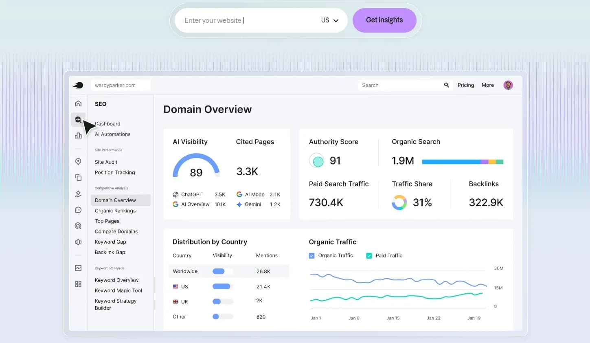Viewport: 590px width, 343px height.
Task: Toggle the Paid Traffic checkbox
Action: 369,256
